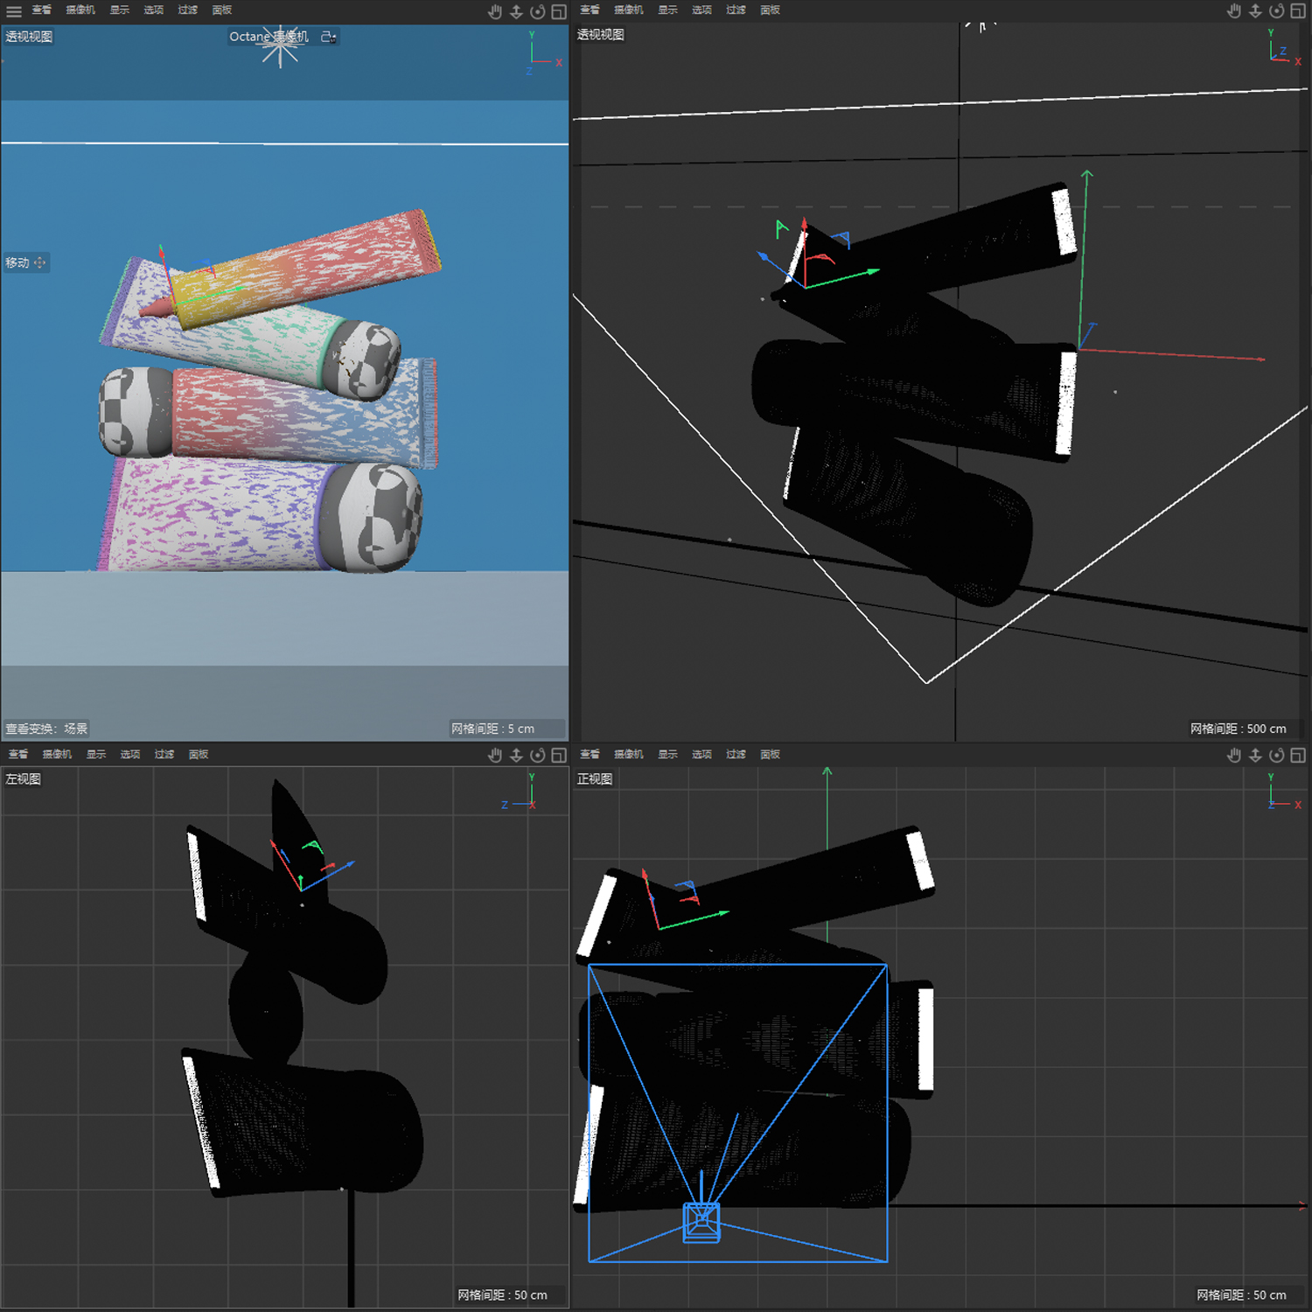
Task: Click the 左视图 viewport label
Action: 24,778
